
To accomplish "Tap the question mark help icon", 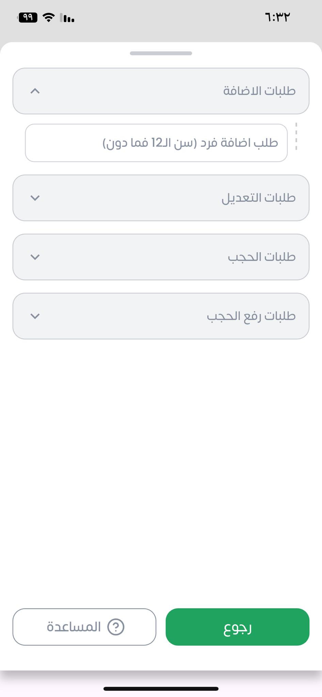I will click(116, 627).
